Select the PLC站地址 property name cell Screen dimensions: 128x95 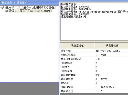click(78, 63)
